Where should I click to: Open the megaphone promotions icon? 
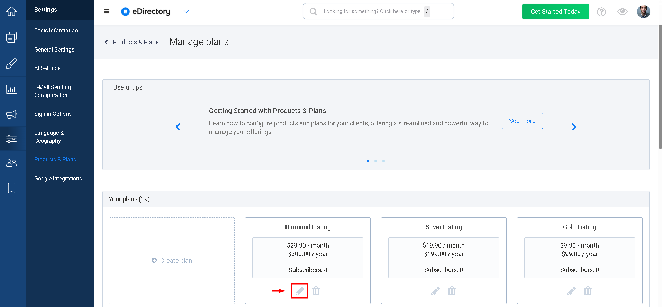click(11, 114)
